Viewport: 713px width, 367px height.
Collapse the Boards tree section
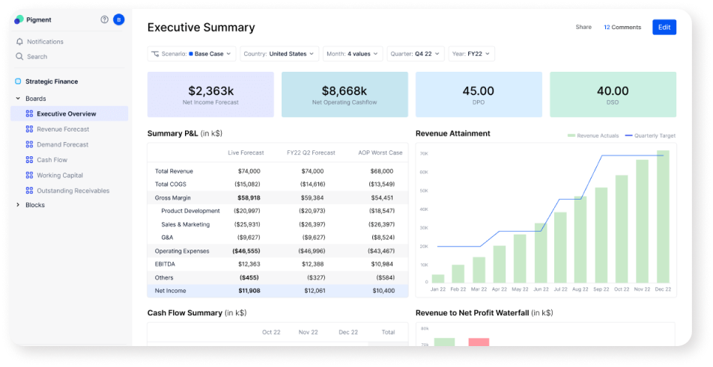point(18,99)
